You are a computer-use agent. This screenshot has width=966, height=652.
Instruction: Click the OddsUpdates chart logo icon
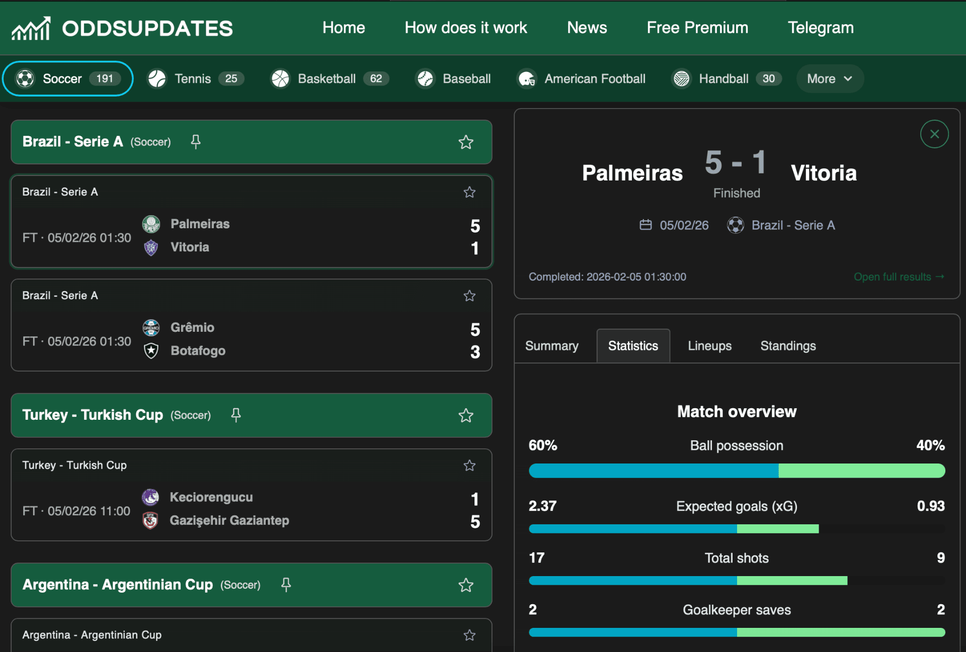pos(31,28)
